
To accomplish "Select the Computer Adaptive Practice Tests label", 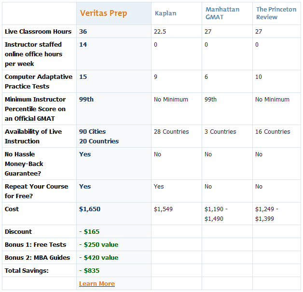I will pyautogui.click(x=39, y=81).
